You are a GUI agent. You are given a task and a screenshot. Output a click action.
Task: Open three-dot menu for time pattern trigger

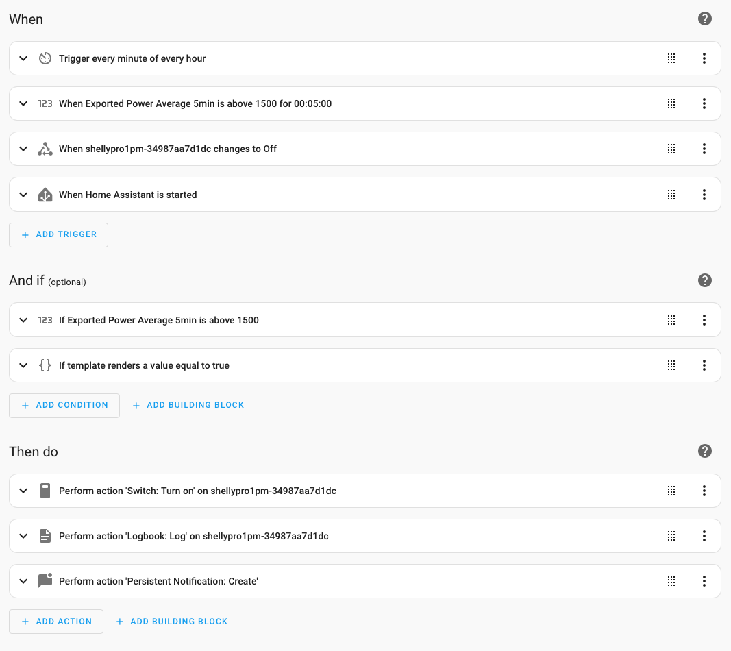click(x=704, y=58)
